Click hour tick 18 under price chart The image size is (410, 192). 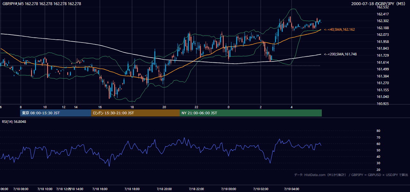point(132,107)
